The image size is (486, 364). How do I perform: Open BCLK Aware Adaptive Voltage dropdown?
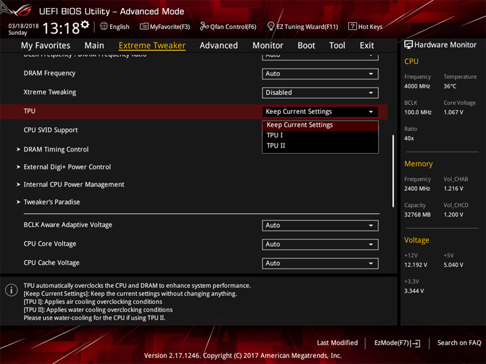320,225
